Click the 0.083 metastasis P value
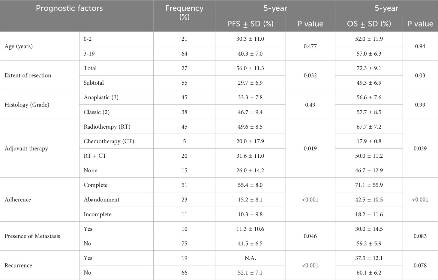This screenshot has width=438, height=280. 420,236
